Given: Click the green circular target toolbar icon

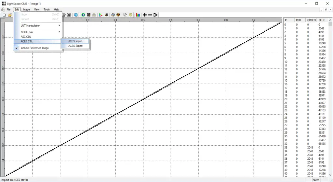Looking at the screenshot, I should (83, 15).
